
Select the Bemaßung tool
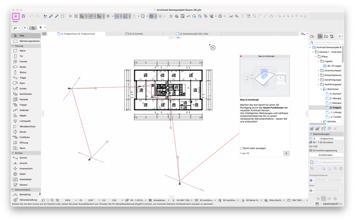26,194
